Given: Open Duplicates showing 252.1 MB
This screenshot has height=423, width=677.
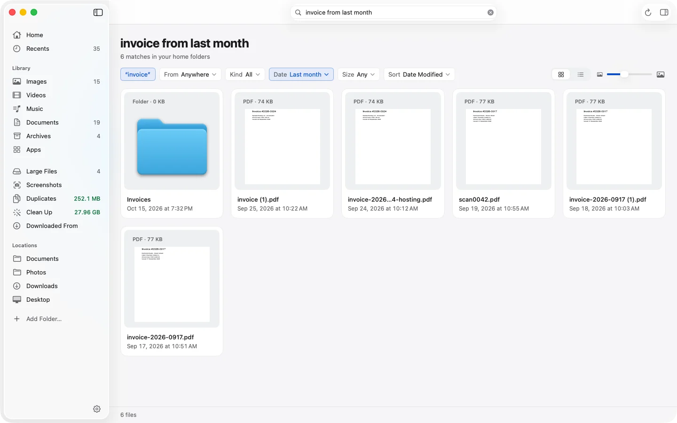Looking at the screenshot, I should click(56, 198).
